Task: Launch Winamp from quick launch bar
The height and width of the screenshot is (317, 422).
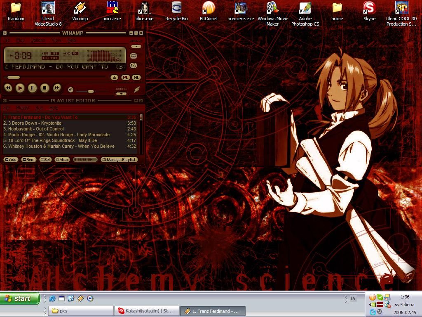Action: [80, 298]
